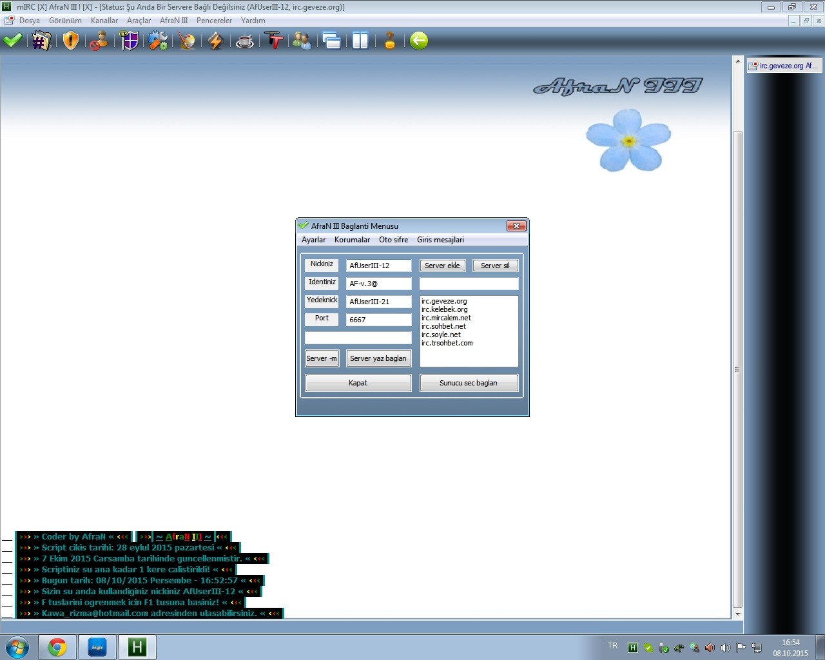The width and height of the screenshot is (825, 660).
Task: Click the white speaker volume tray icon
Action: point(725,648)
